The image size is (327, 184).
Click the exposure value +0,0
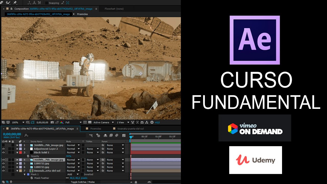tap(157, 122)
